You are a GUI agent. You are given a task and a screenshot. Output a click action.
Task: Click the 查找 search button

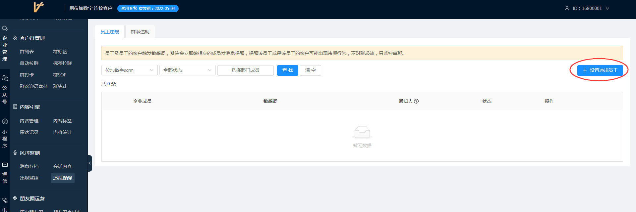pos(288,70)
